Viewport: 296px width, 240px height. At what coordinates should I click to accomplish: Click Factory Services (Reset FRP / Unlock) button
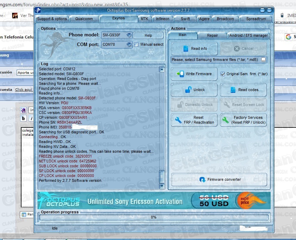[243, 120]
